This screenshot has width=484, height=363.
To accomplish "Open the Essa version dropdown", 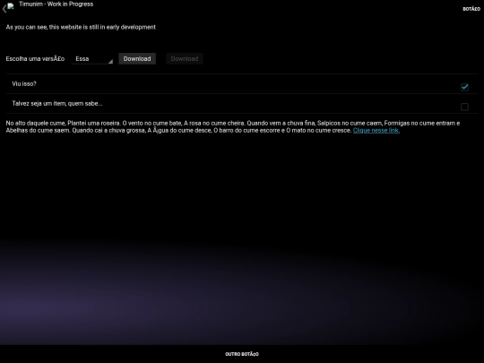I will coord(92,58).
